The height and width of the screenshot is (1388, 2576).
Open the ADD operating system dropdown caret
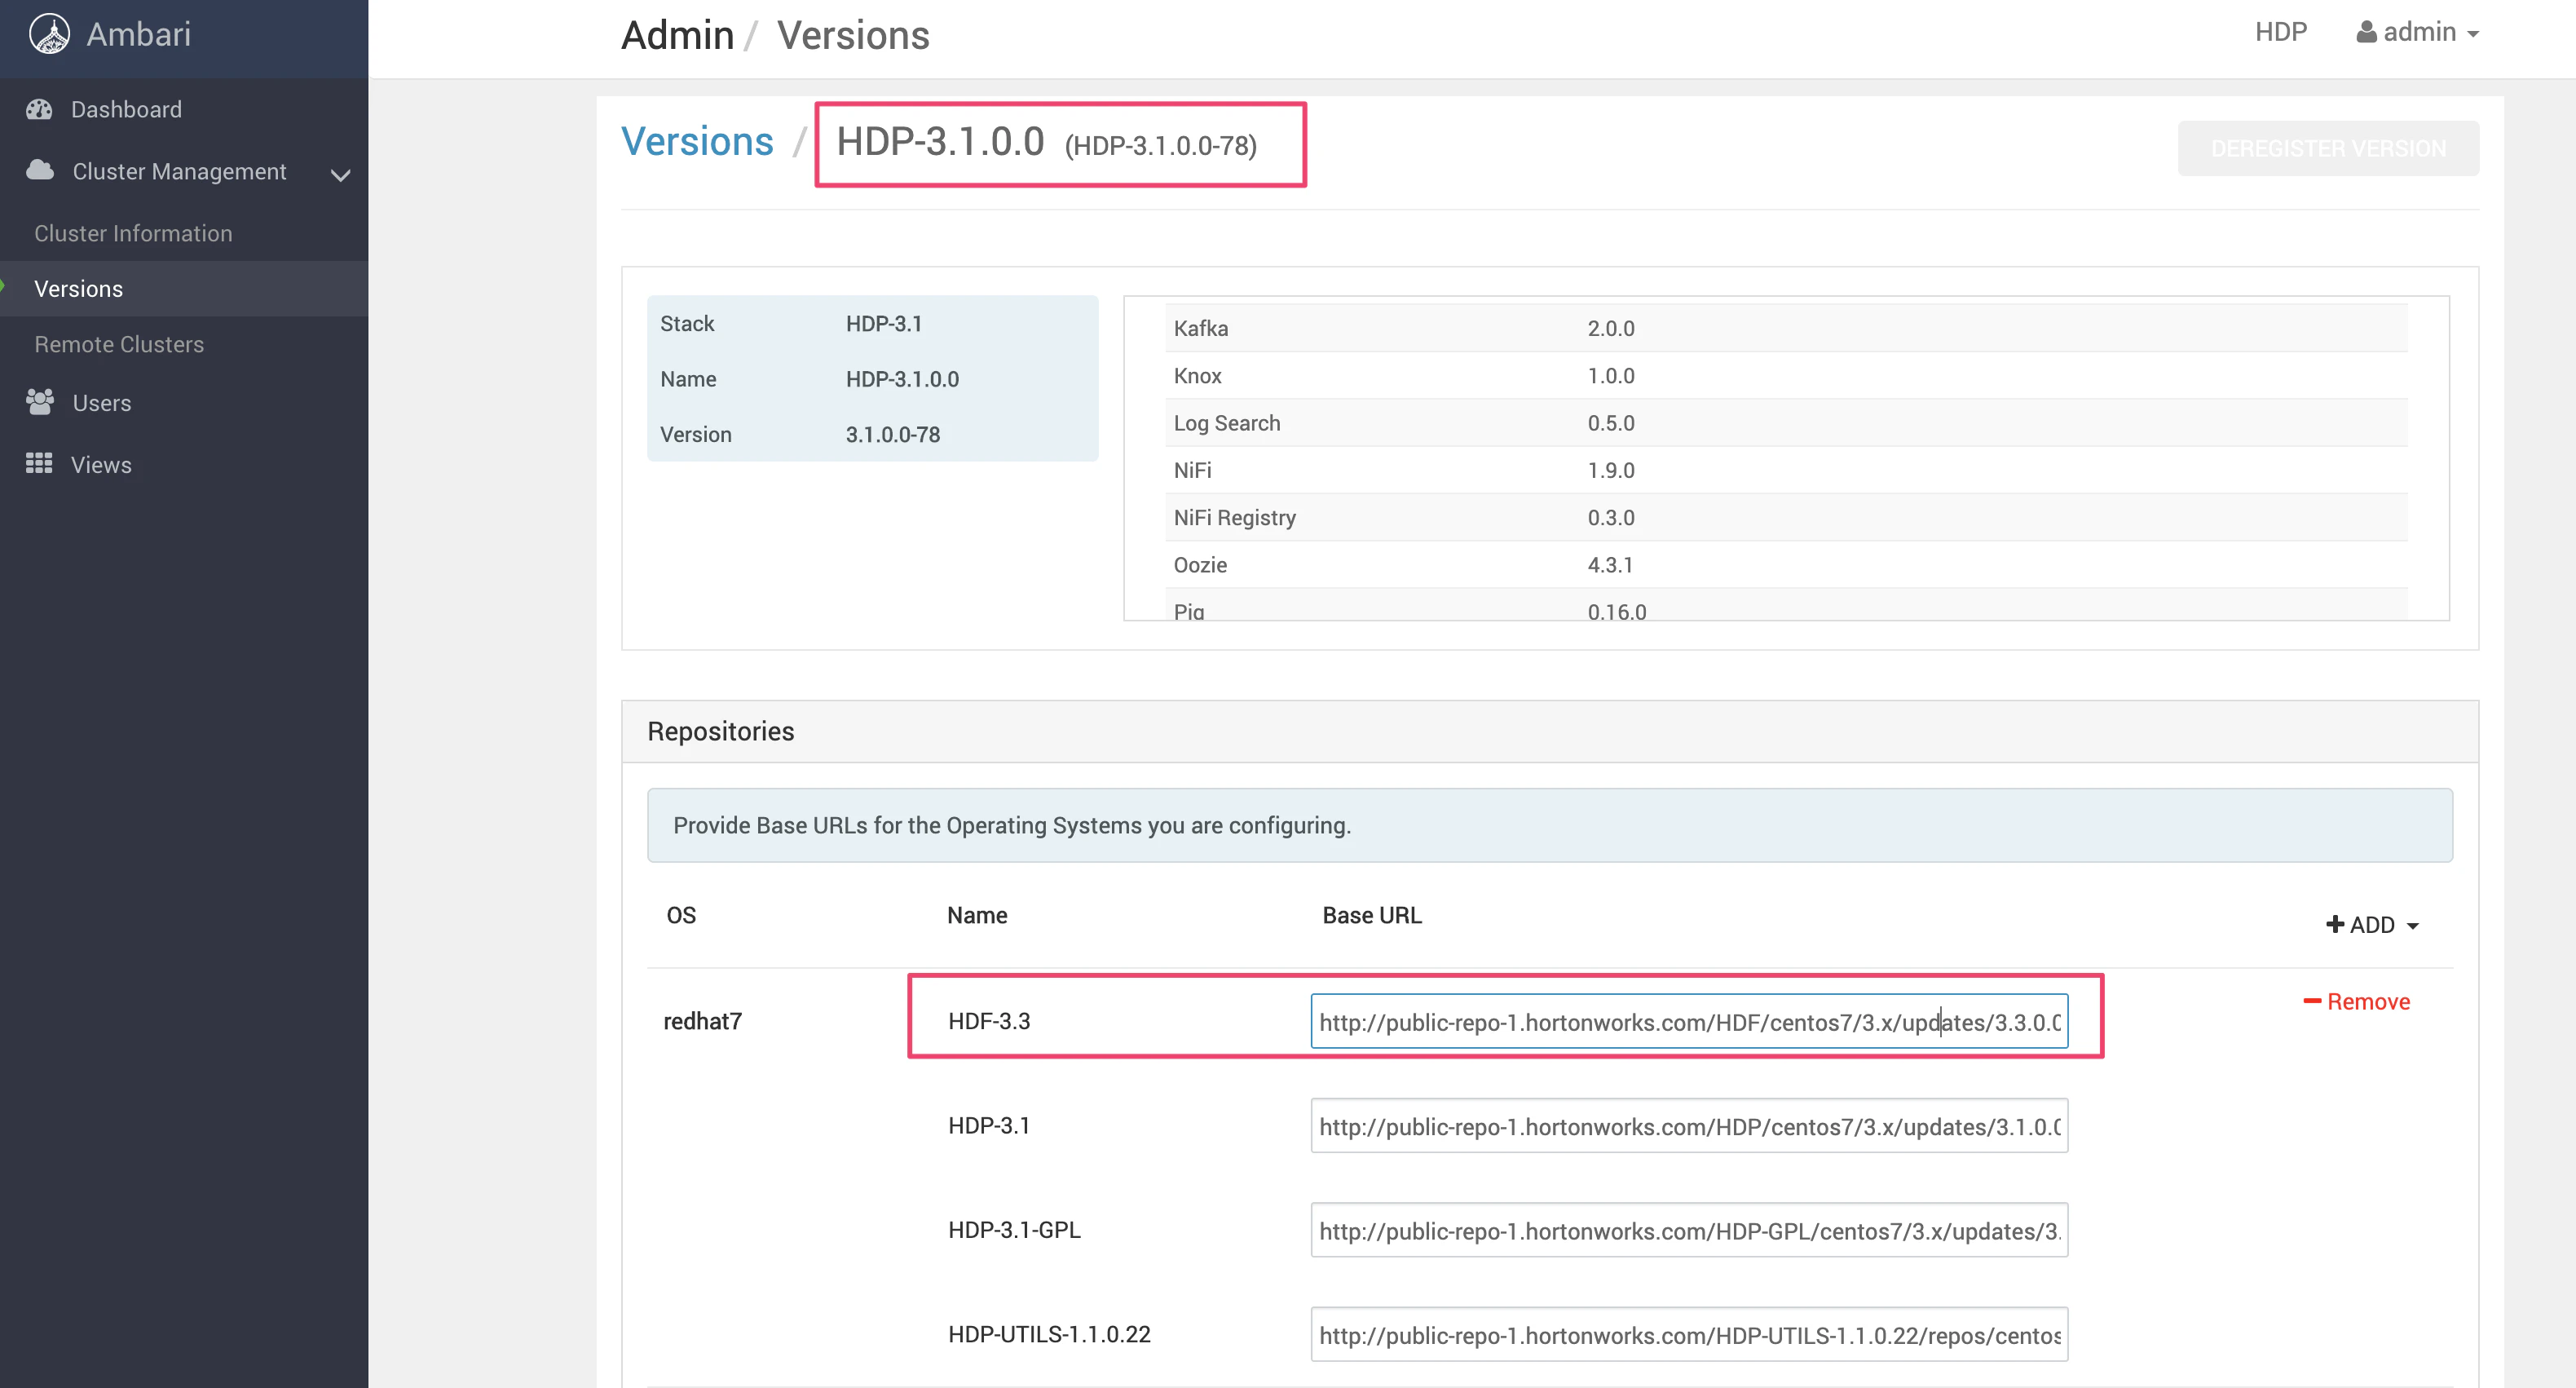click(2413, 926)
